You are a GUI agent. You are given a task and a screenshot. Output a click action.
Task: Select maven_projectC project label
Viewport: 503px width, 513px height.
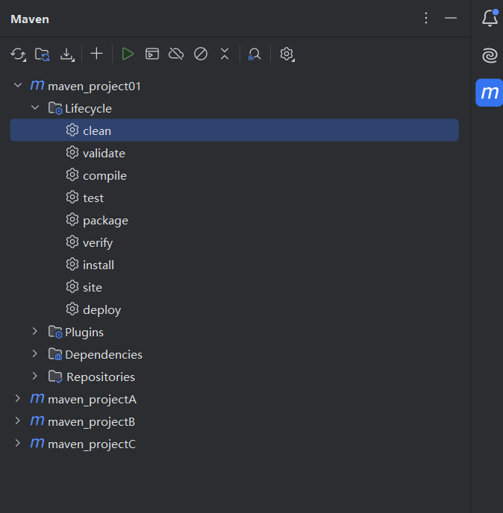pyautogui.click(x=92, y=444)
